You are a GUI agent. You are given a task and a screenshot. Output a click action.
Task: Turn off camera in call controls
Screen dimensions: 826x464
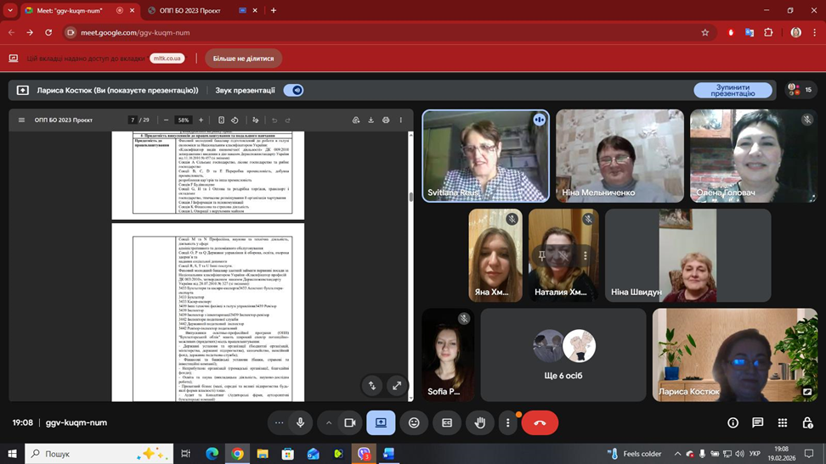pyautogui.click(x=349, y=422)
